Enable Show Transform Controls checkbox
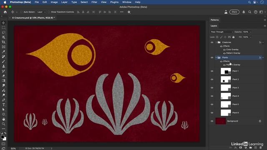Image resolution: width=267 pixels, height=150 pixels. (49, 12)
